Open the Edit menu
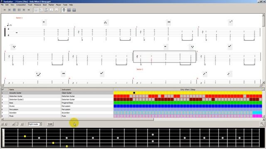Viewport: 266px width, 149px height. click(7, 5)
